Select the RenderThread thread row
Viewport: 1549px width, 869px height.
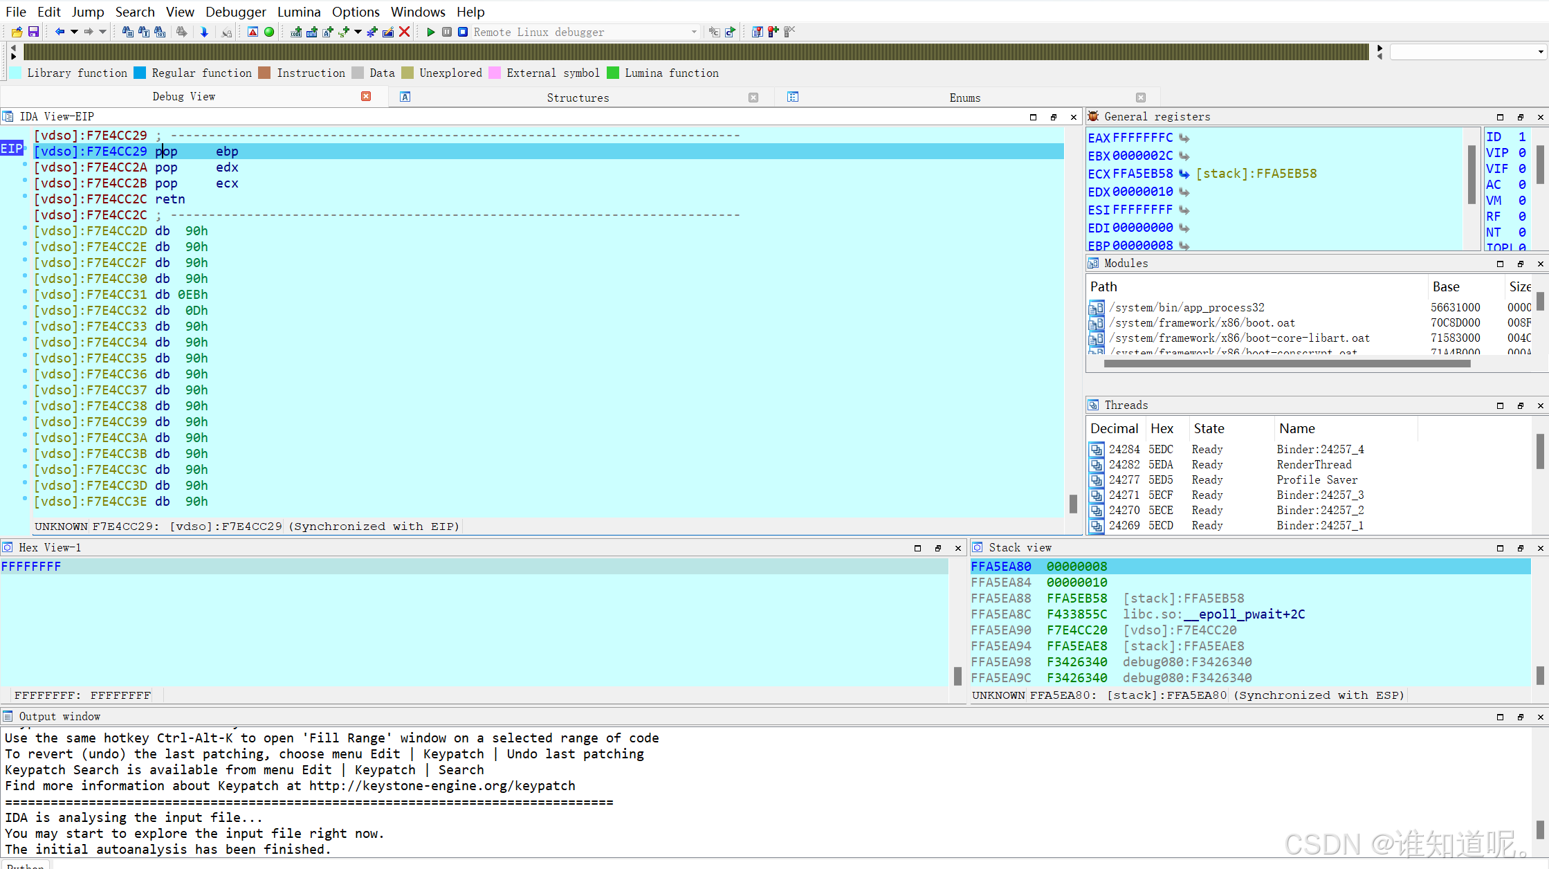1313,465
